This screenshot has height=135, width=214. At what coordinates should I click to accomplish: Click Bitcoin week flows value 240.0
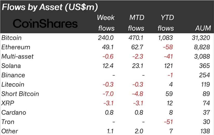(106, 38)
